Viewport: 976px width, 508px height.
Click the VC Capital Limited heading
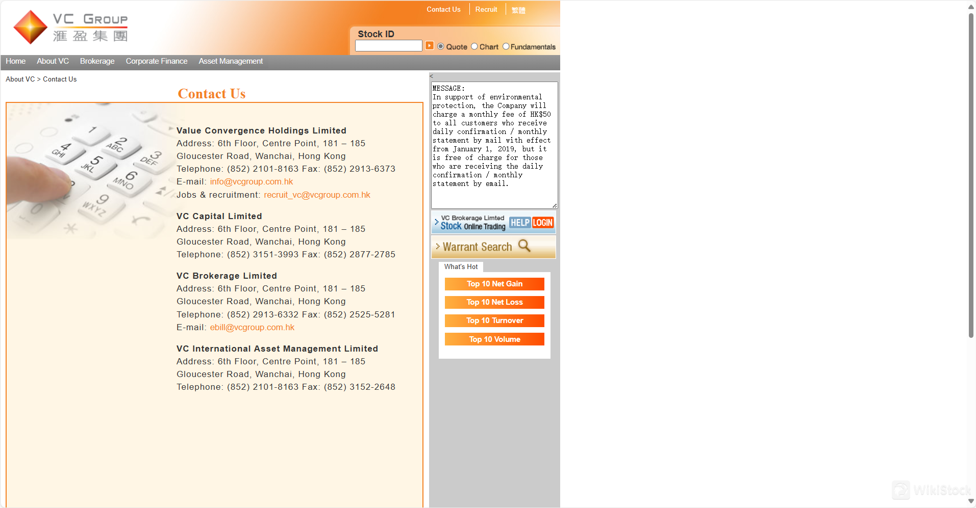click(219, 216)
